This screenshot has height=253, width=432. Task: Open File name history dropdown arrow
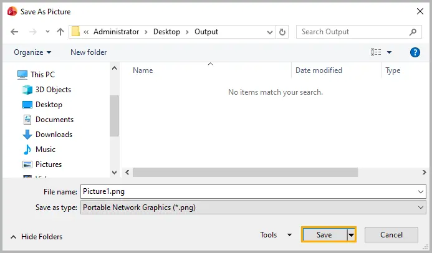click(421, 191)
